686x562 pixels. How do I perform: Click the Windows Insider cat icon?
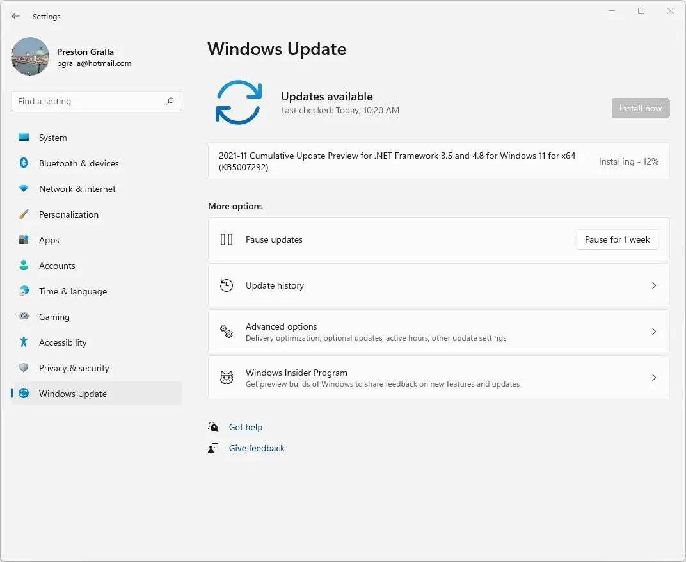pyautogui.click(x=226, y=377)
